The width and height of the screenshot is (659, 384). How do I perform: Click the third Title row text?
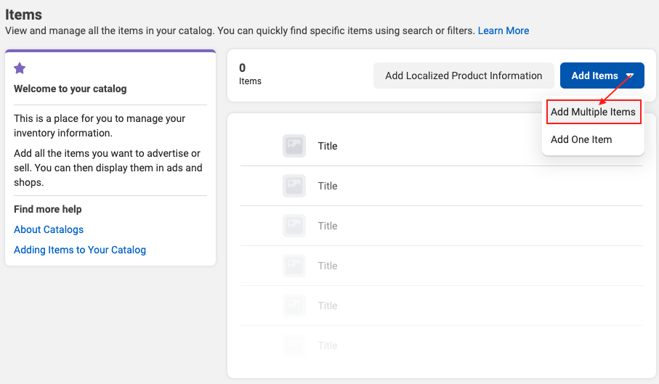click(x=328, y=226)
